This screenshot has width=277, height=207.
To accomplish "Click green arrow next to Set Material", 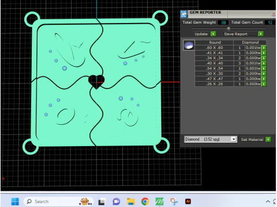I will [268, 139].
